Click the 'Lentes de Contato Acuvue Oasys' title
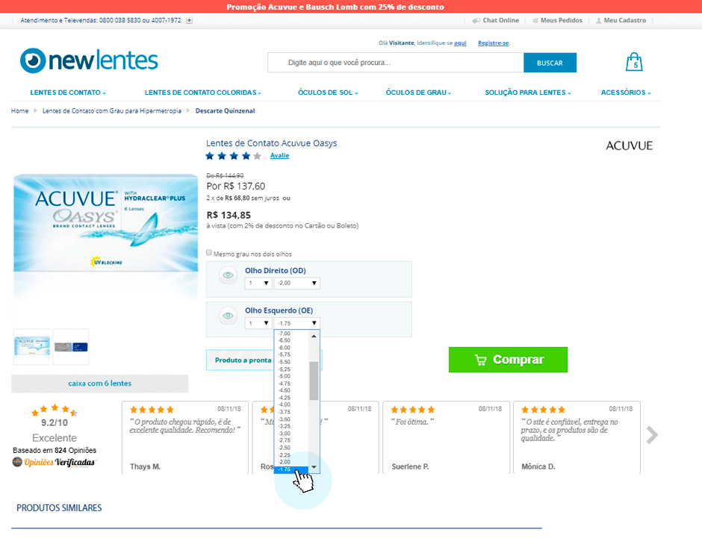 [x=271, y=143]
